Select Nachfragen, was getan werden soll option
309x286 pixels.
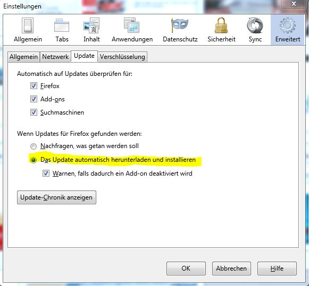pos(34,146)
